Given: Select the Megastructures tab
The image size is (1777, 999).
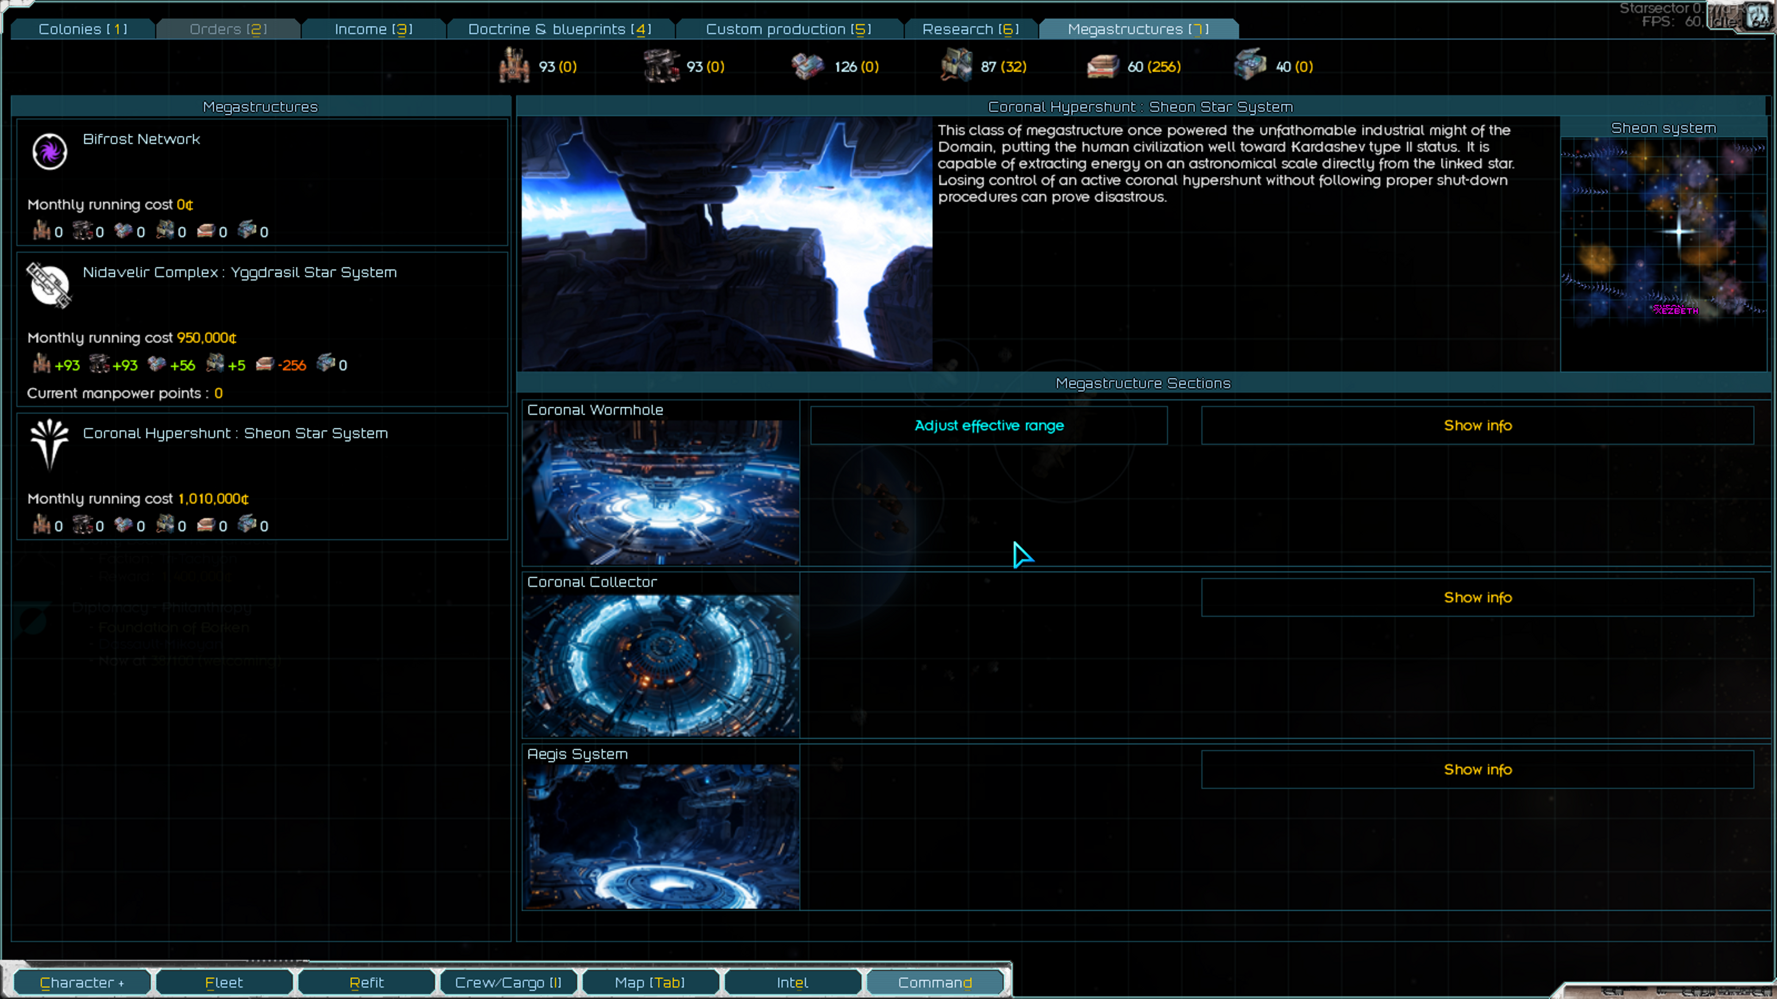Looking at the screenshot, I should pyautogui.click(x=1138, y=29).
